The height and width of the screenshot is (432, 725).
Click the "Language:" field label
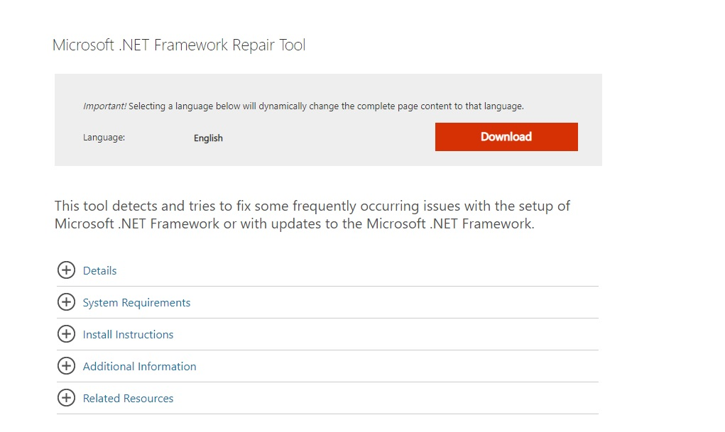coord(104,138)
